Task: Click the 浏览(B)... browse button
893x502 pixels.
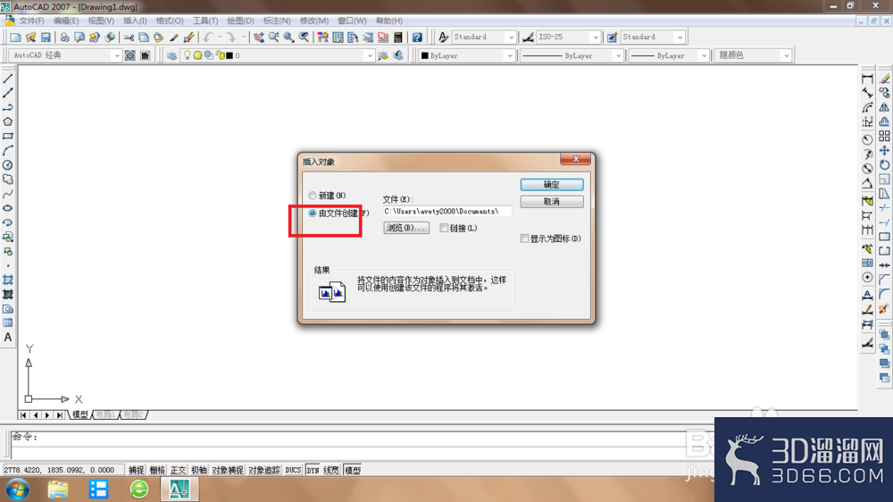Action: (x=406, y=228)
